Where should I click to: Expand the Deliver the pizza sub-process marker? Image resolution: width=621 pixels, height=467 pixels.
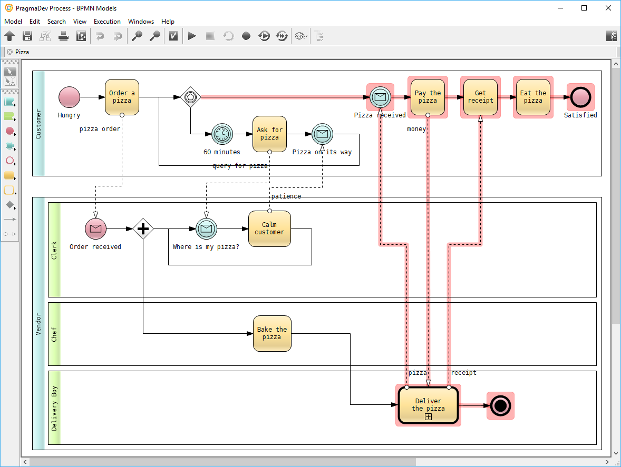click(428, 417)
